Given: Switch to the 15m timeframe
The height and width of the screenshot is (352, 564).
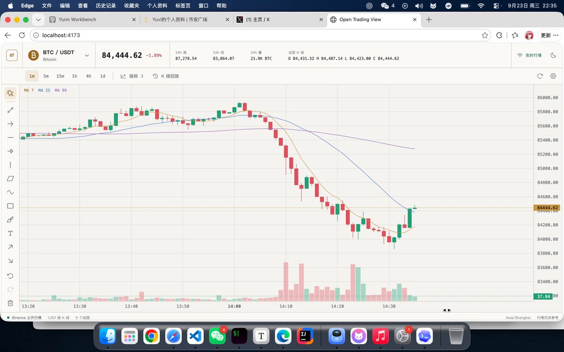Looking at the screenshot, I should (x=60, y=76).
